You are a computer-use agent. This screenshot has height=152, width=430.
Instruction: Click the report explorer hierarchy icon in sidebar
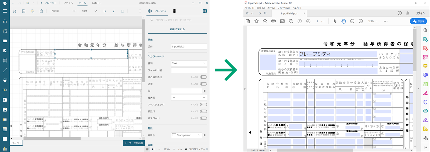pos(5,21)
